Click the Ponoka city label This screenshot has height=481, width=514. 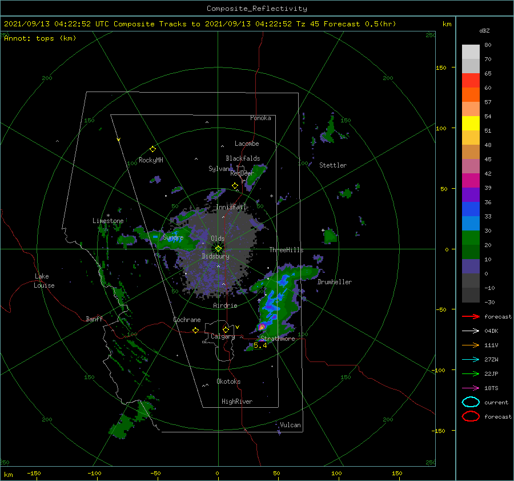click(260, 118)
